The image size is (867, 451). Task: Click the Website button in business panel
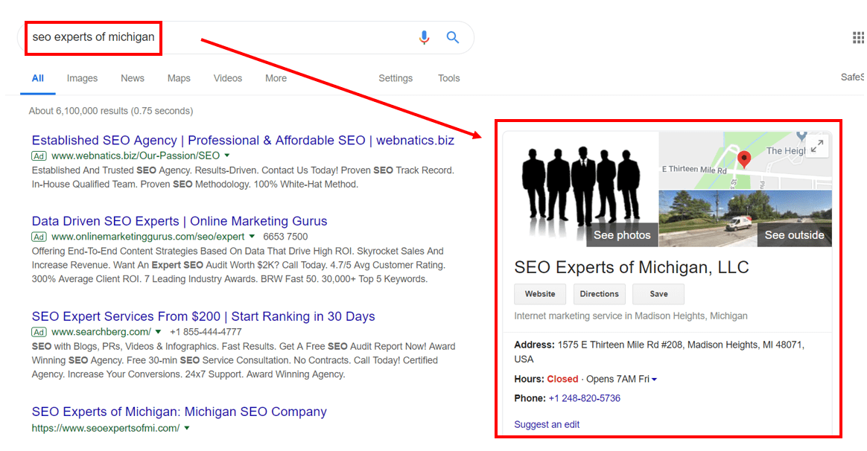[540, 294]
